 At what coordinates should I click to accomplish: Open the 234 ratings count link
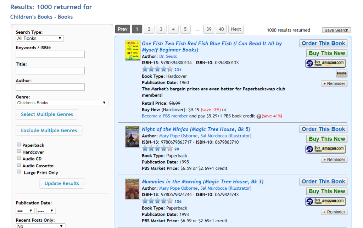[x=178, y=69]
